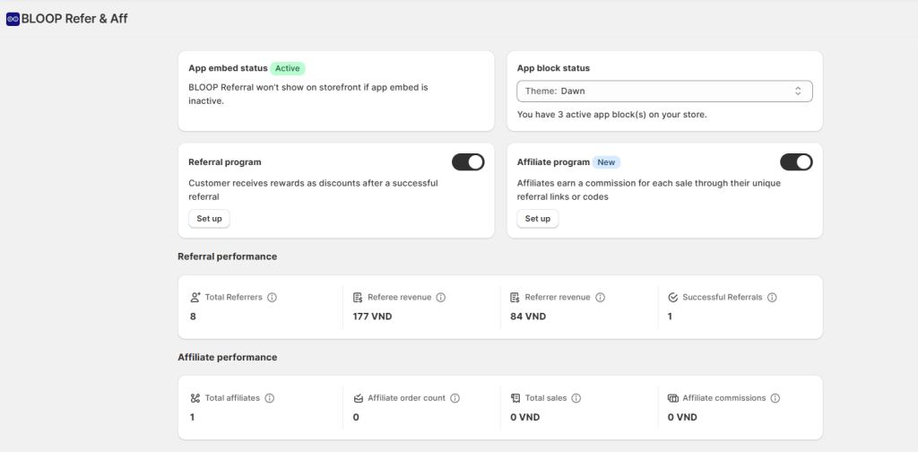Click the New badge beside Affiliate program
Screen dimensions: 918x452
click(606, 162)
